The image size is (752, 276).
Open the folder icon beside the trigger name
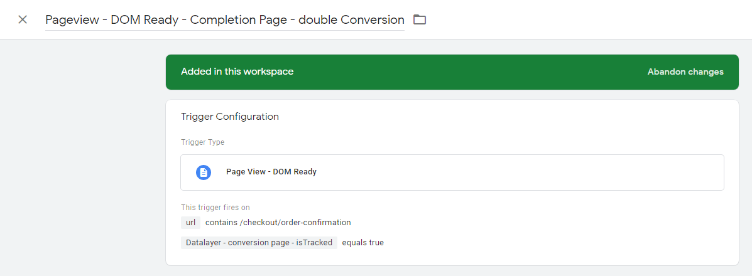(x=420, y=19)
